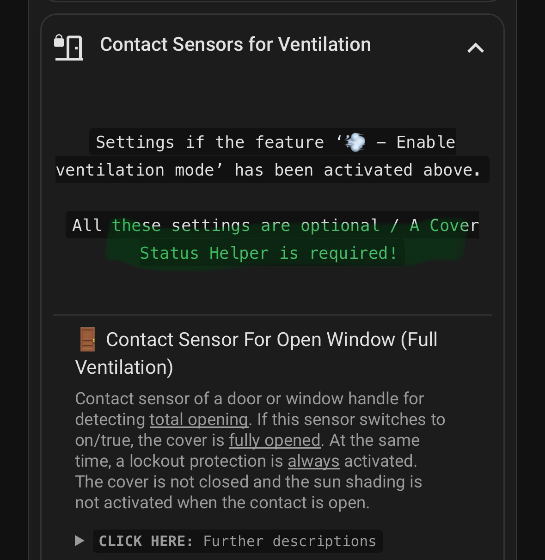Select the Contact Sensors for Ventilation title
The image size is (545, 560).
pos(236,44)
